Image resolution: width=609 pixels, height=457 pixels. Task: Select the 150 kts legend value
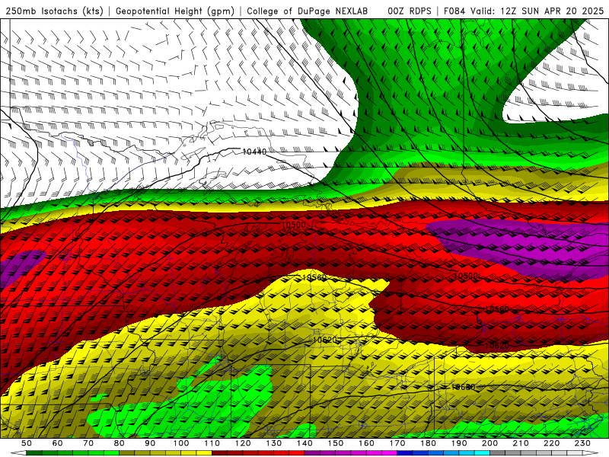click(336, 443)
